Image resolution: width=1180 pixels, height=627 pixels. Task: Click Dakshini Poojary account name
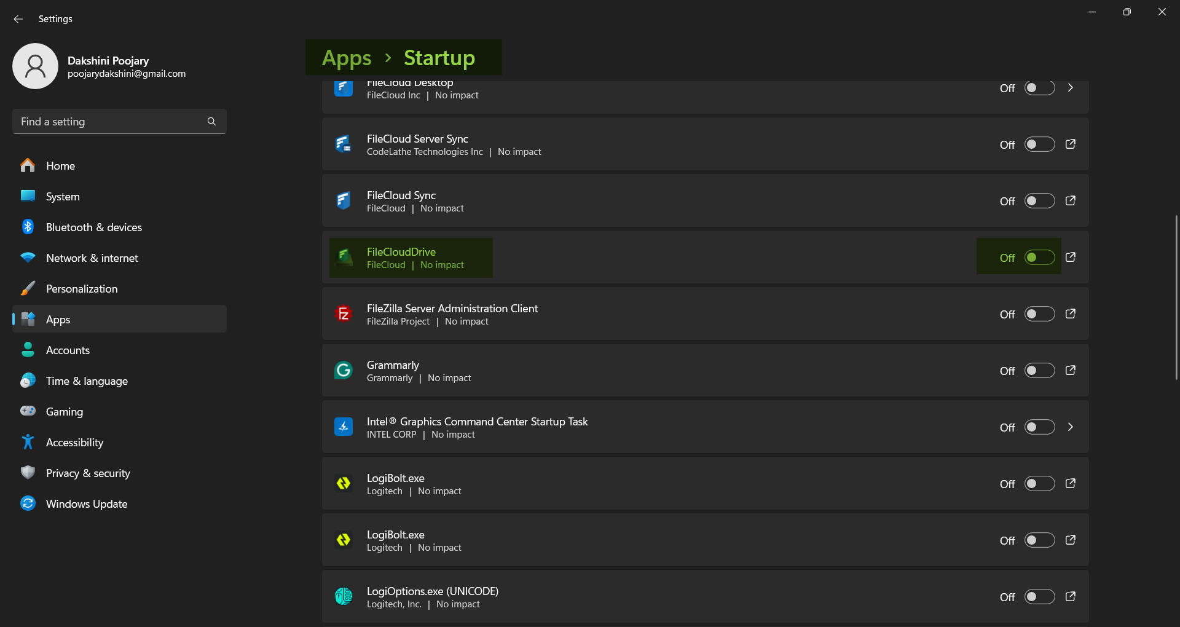point(108,60)
